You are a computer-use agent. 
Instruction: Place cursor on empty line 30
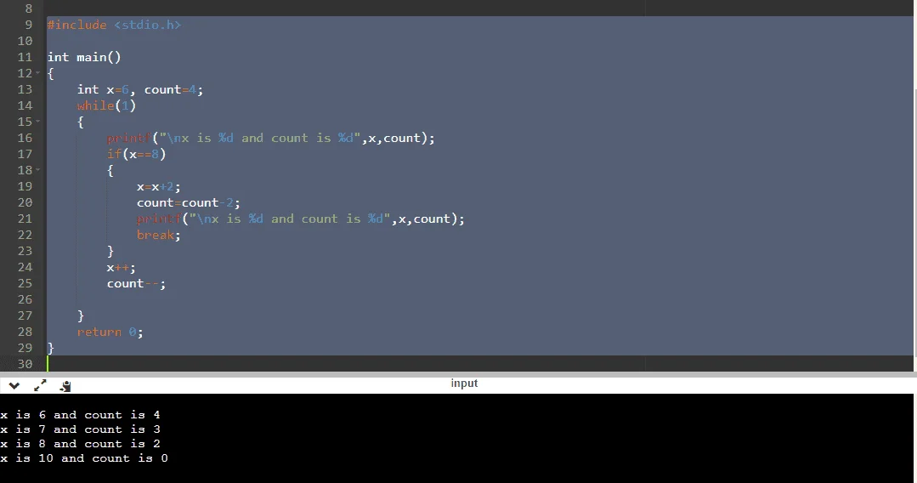pos(479,364)
